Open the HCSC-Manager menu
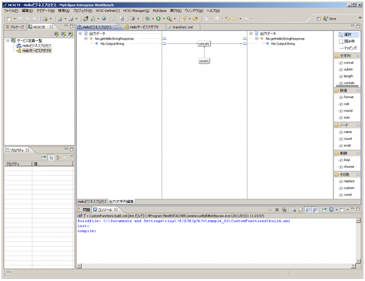Image resolution: width=365 pixels, height=281 pixels. (135, 11)
